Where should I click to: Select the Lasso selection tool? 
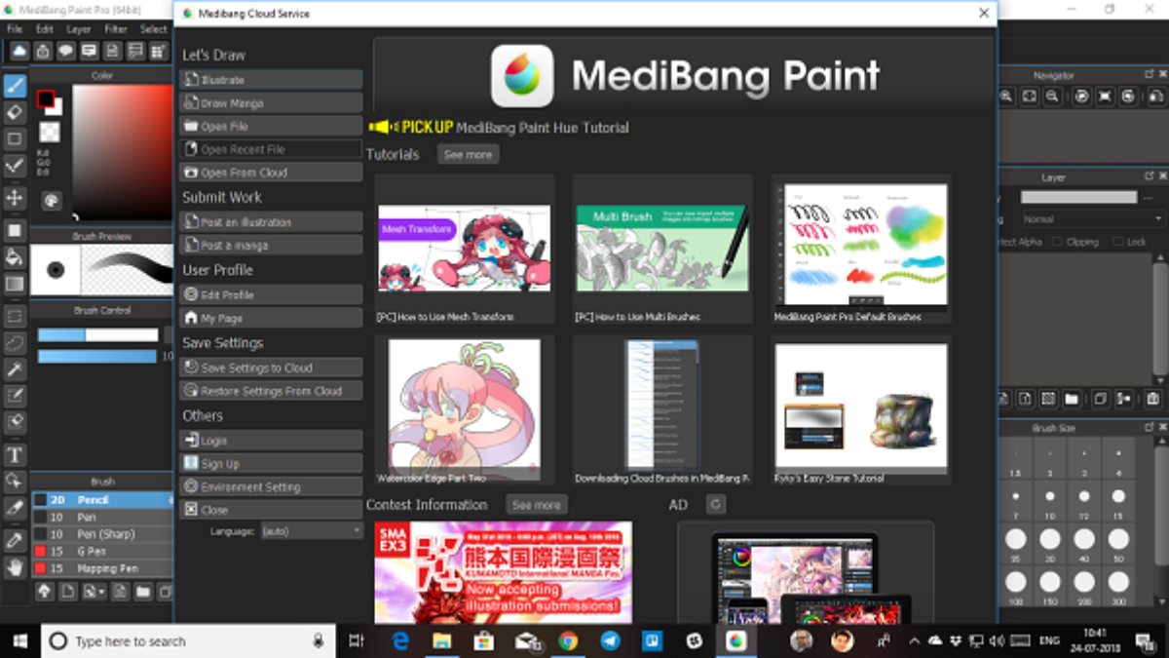click(x=15, y=342)
